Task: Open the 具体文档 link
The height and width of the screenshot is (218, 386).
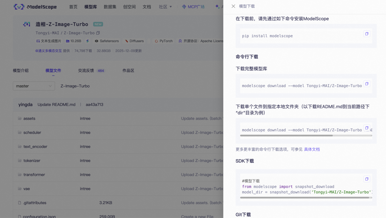Action: coord(312,149)
